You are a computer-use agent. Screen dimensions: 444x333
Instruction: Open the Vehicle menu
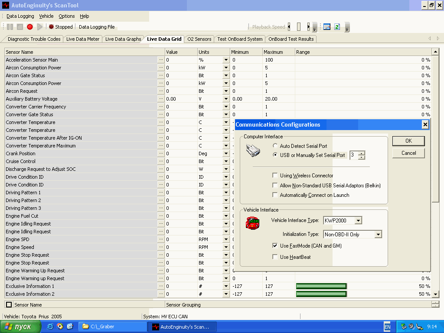[x=46, y=16]
